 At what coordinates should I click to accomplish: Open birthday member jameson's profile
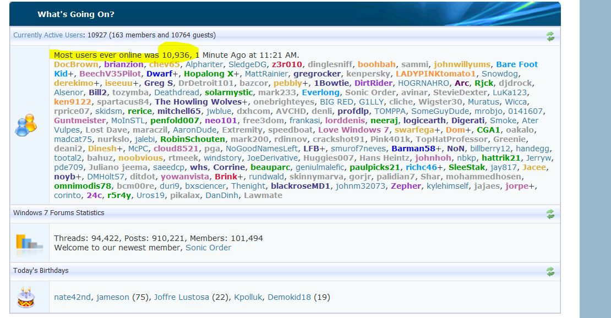[x=113, y=297]
